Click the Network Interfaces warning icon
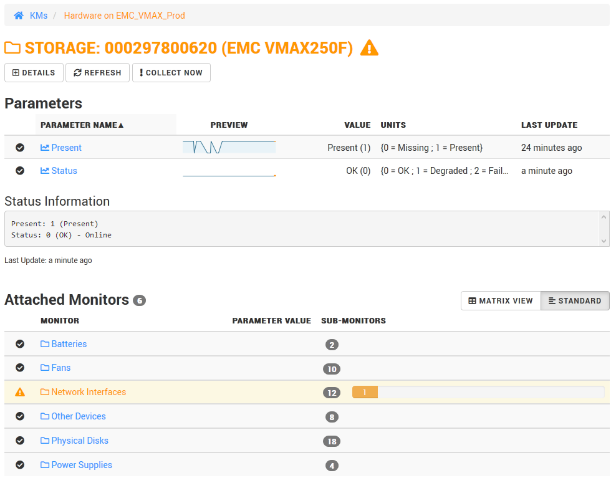Image resolution: width=616 pixels, height=483 pixels. tap(20, 392)
